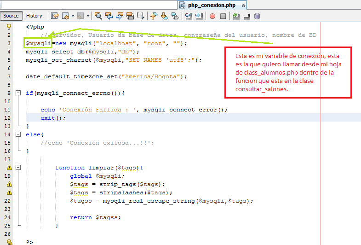Click mysqli_connect_error() call on line 11
361x245 pixels.
(x=183, y=110)
